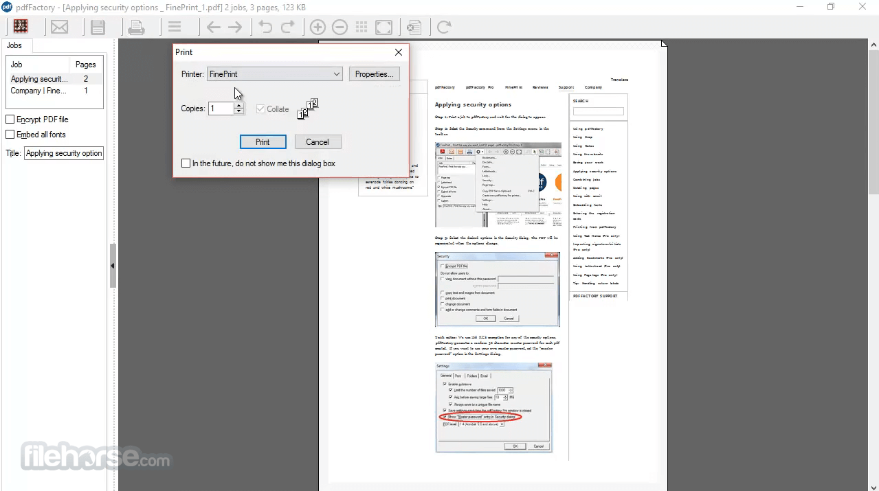Screen dimensions: 879x491
Task: Click the undo curved arrow icon
Action: click(265, 27)
